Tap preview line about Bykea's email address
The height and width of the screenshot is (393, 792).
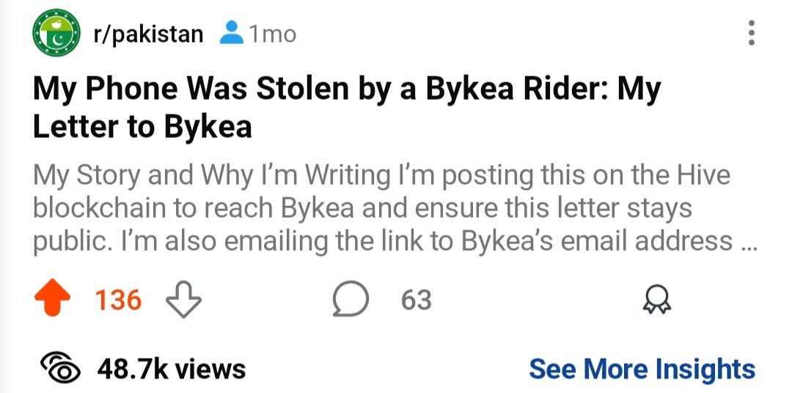pyautogui.click(x=395, y=242)
